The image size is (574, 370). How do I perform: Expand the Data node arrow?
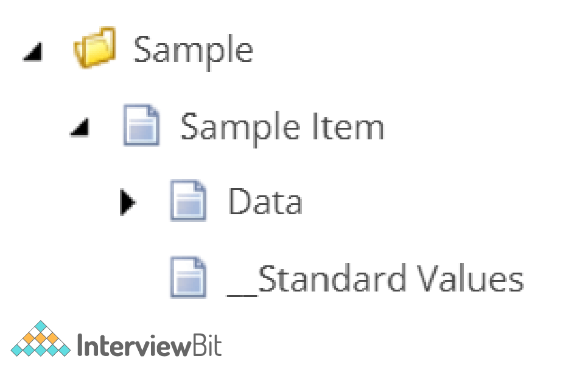click(128, 202)
